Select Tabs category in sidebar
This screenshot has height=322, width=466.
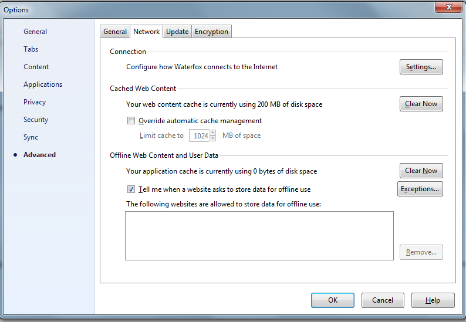point(31,49)
